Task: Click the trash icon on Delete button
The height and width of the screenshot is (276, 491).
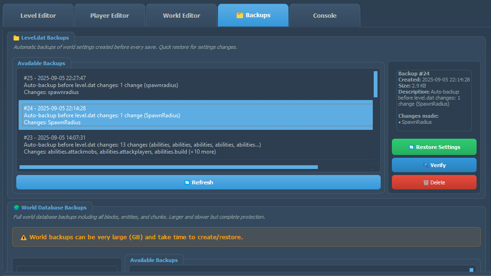Action: click(x=426, y=182)
